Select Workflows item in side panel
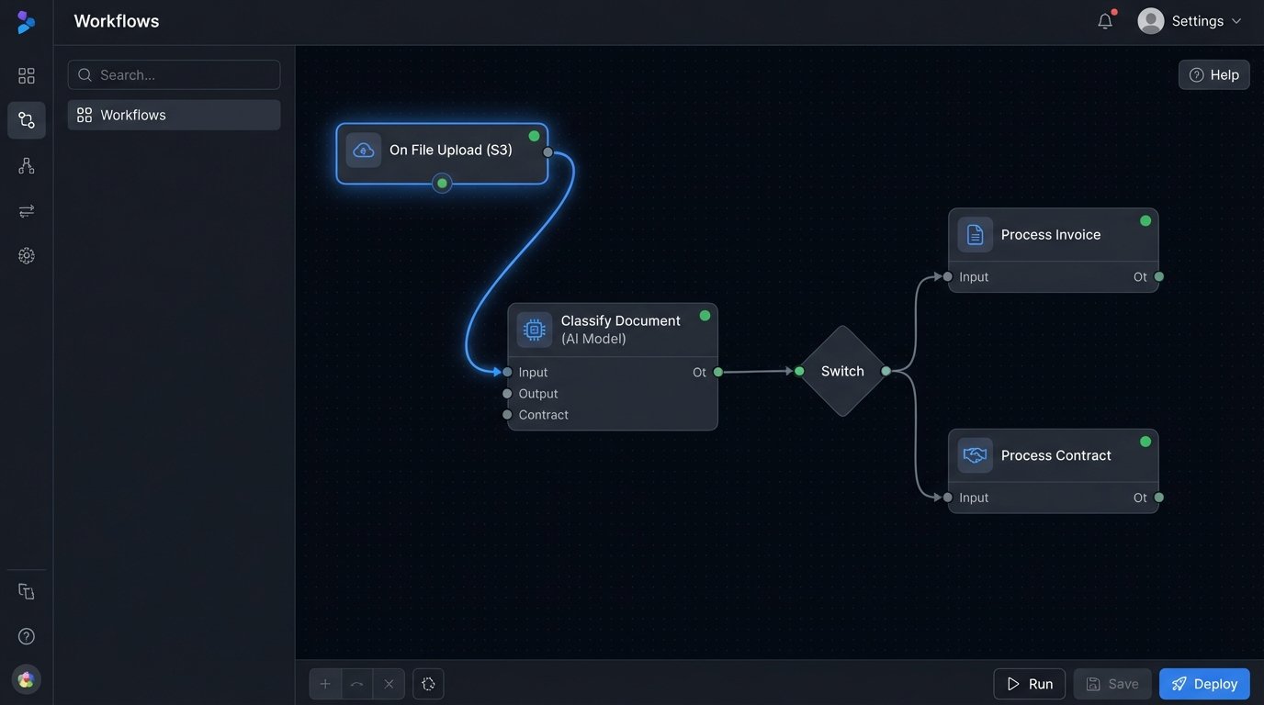The image size is (1264, 705). (174, 115)
